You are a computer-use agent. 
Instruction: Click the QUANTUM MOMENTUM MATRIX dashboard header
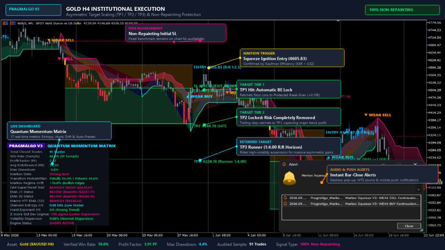click(x=81, y=146)
